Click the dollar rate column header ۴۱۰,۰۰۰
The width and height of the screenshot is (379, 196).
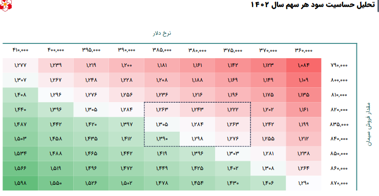20,50
